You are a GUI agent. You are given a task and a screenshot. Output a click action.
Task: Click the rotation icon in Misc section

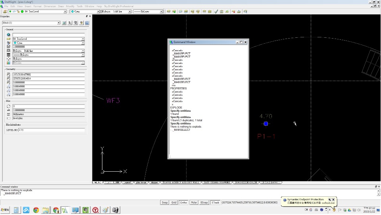pos(8,106)
